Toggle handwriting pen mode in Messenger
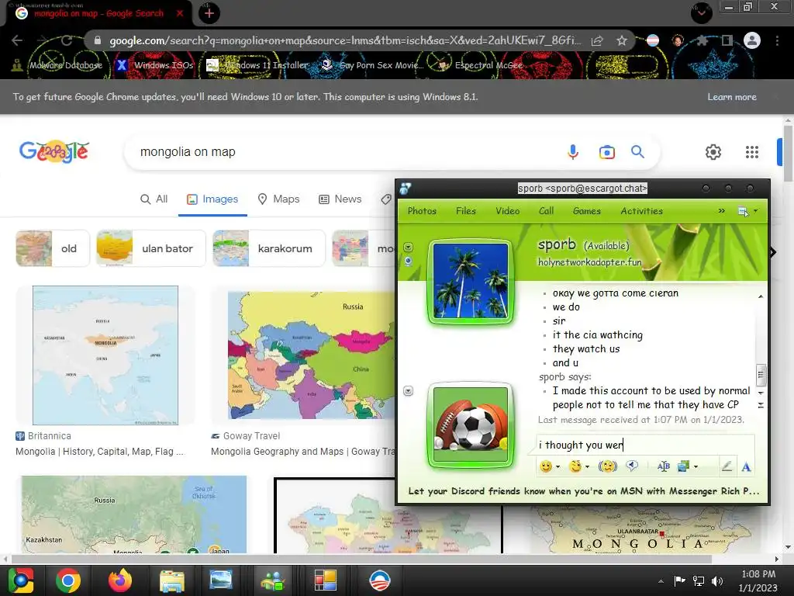 tap(727, 466)
